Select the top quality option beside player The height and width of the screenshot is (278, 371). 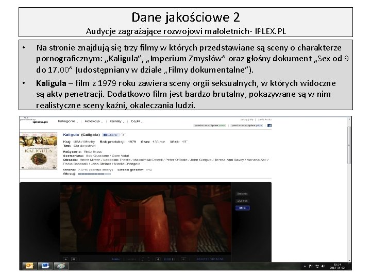click(x=242, y=194)
